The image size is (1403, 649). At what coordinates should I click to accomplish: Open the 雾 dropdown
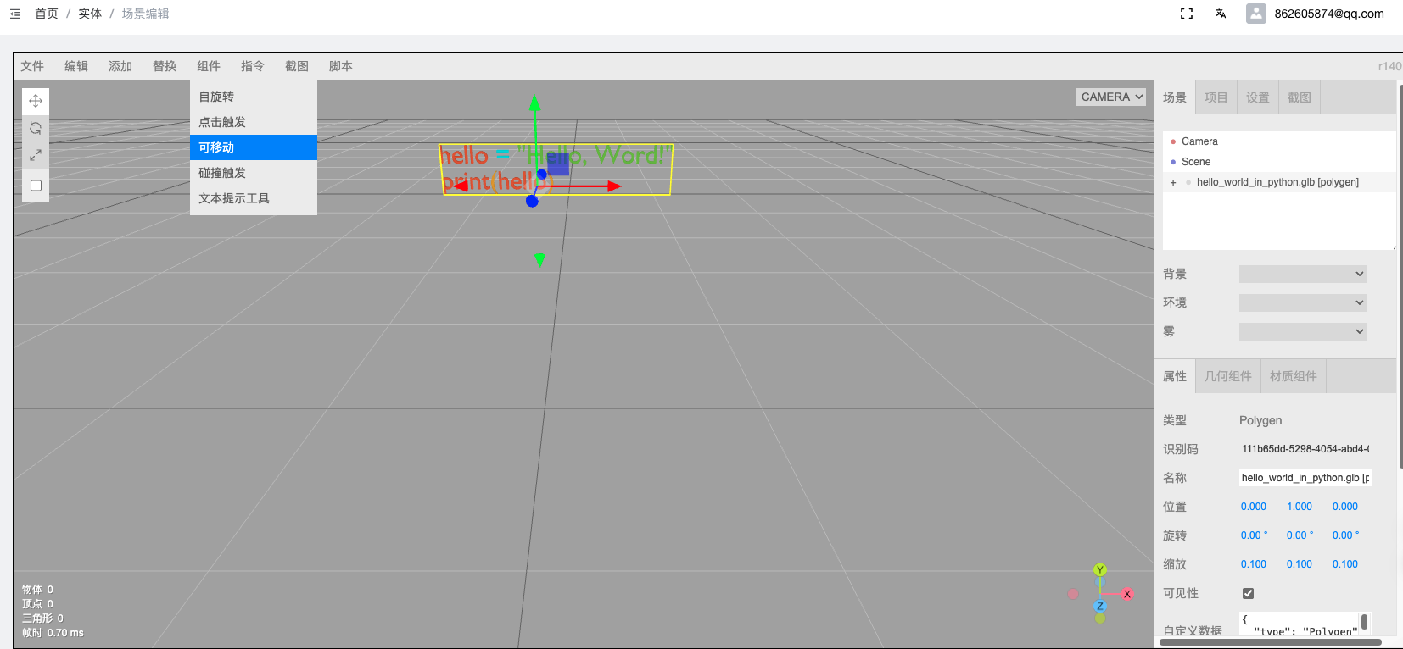click(x=1303, y=331)
